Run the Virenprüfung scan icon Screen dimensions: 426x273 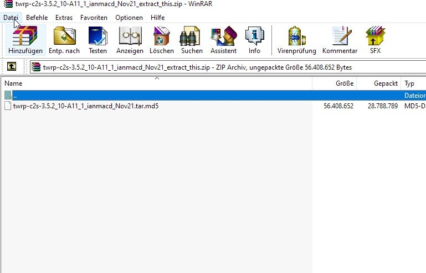click(297, 40)
